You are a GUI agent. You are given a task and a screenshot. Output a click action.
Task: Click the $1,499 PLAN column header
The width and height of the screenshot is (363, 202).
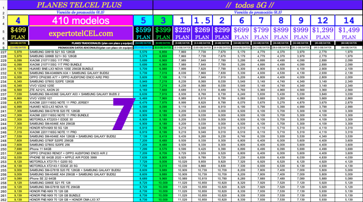point(349,33)
